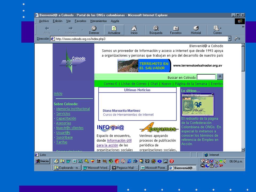Follow the Asesorías sidebar link

click(63, 123)
